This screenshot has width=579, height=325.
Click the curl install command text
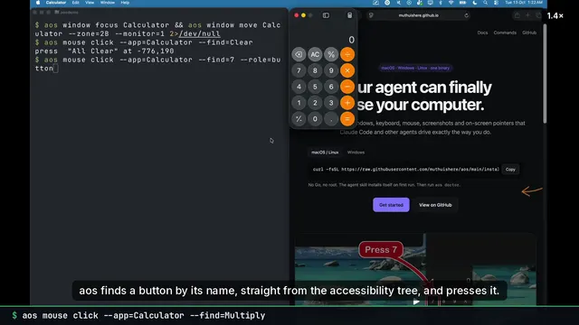click(x=406, y=169)
